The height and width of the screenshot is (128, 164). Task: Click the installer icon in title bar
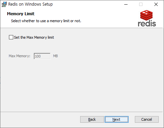point(4,4)
